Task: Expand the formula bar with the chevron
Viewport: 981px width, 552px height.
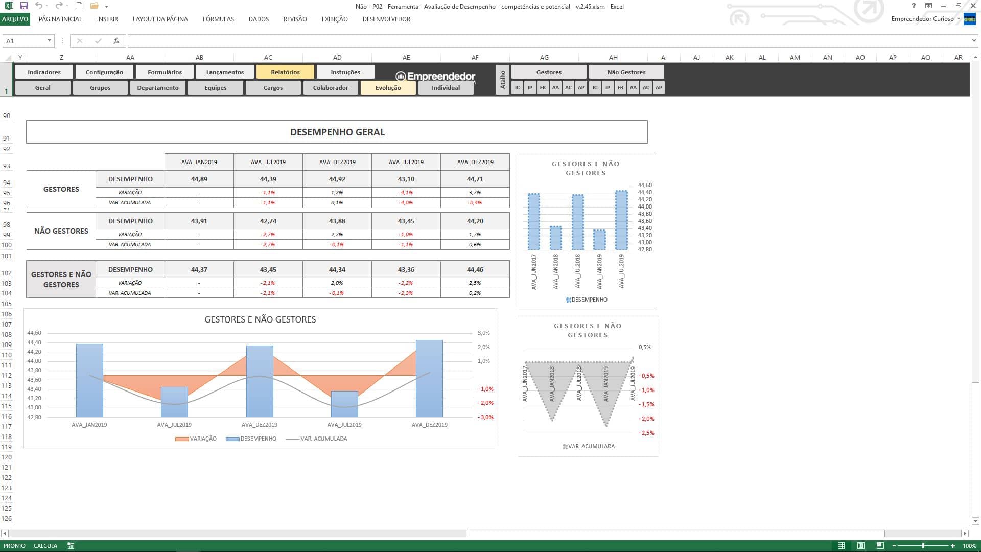Action: pyautogui.click(x=974, y=41)
